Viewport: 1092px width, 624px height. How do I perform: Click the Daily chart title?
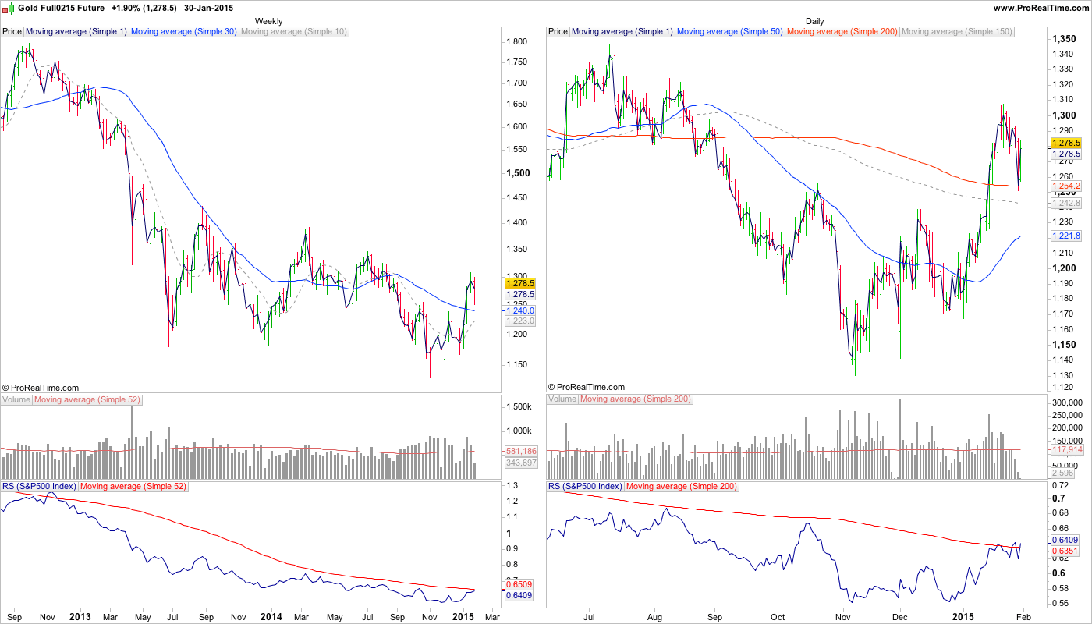coord(814,21)
